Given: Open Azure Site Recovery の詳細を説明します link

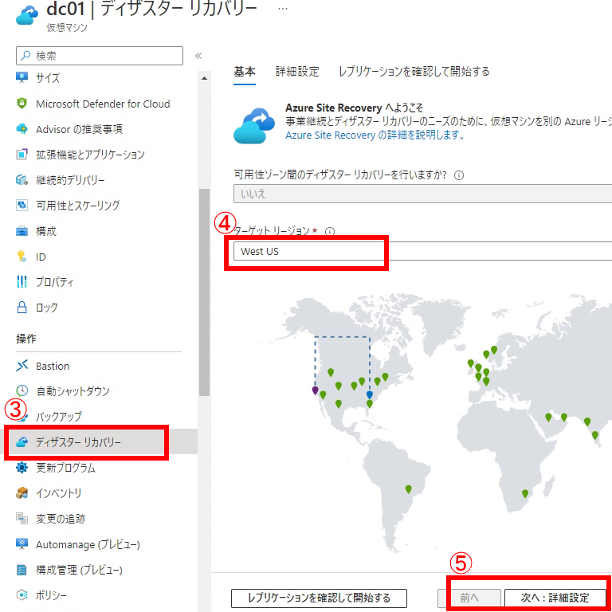Looking at the screenshot, I should click(375, 135).
